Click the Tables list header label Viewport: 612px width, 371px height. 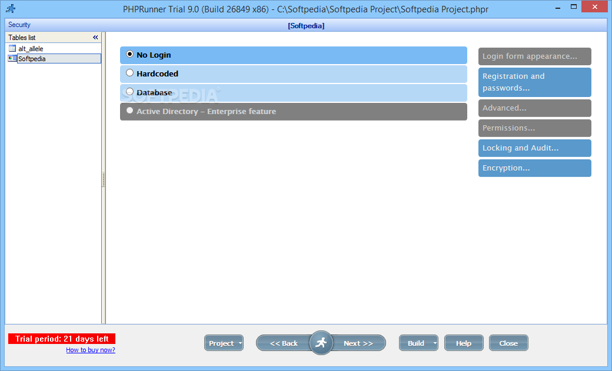pos(22,38)
